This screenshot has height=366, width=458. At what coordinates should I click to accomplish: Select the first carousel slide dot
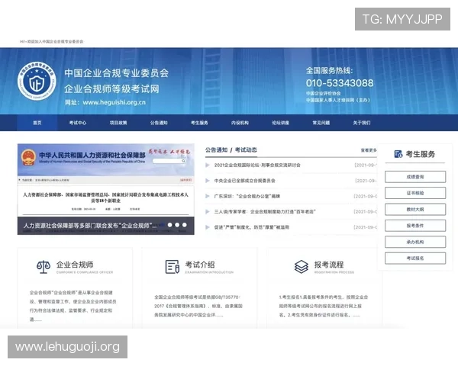[163, 225]
